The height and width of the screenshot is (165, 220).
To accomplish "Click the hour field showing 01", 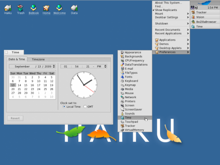I will 66,66.
